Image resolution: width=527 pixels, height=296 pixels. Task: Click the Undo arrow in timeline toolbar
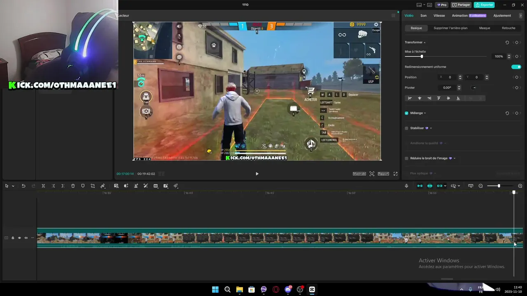pos(23,186)
